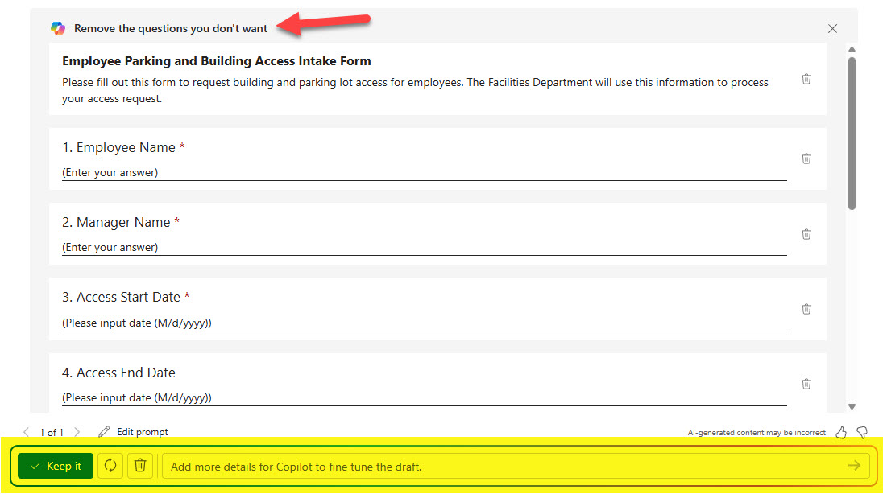
Task: Delete the form title and description block
Action: click(806, 79)
